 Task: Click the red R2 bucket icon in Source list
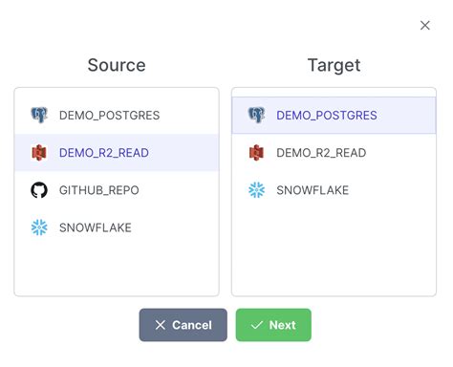click(x=39, y=153)
